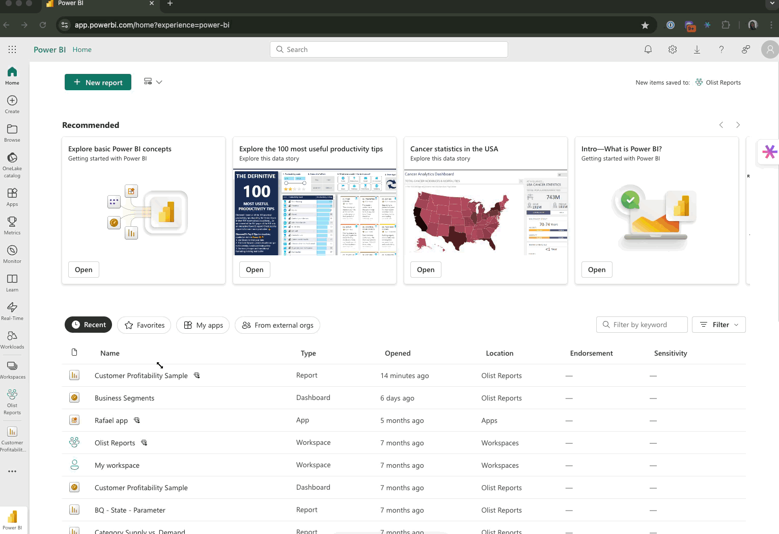Expand the layout view dropdown beside New report
The image size is (779, 534).
[x=153, y=82]
